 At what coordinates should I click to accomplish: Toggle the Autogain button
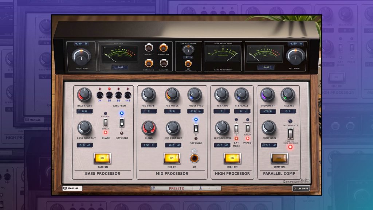click(149, 63)
